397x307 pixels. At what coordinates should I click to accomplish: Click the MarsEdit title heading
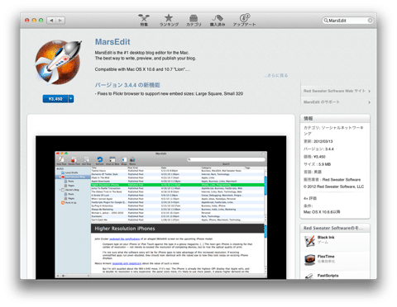point(112,42)
